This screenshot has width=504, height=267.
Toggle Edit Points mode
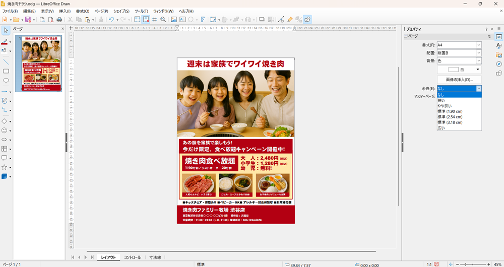[281, 20]
